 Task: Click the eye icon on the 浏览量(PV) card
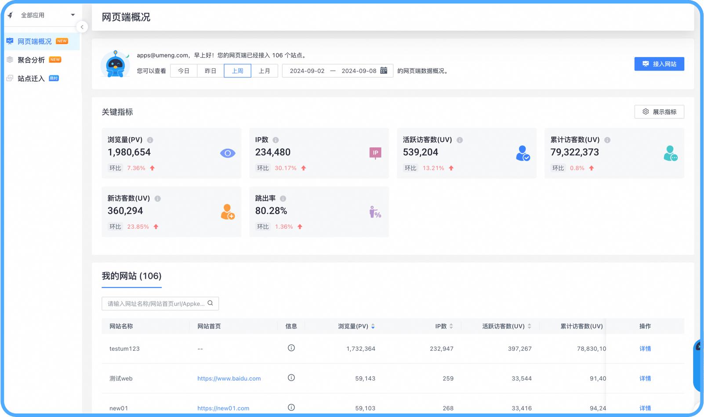(227, 153)
